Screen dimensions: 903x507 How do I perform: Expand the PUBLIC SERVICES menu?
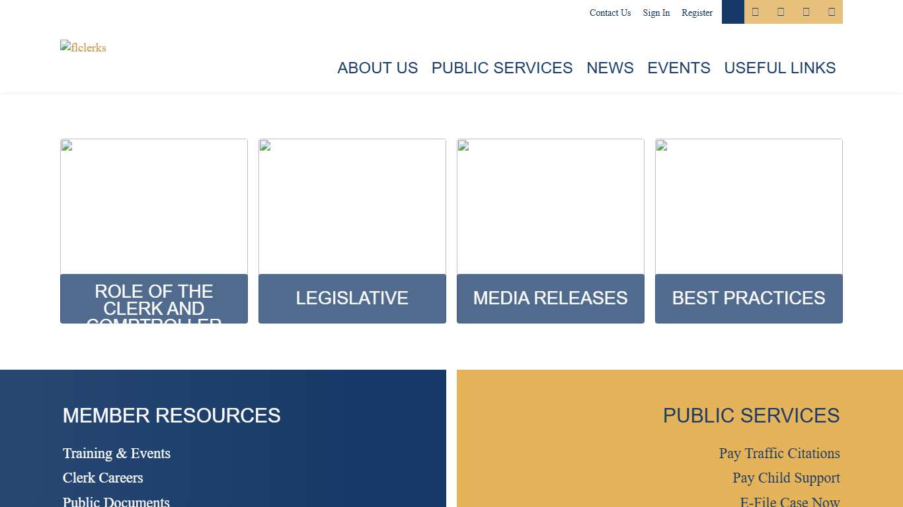[502, 68]
